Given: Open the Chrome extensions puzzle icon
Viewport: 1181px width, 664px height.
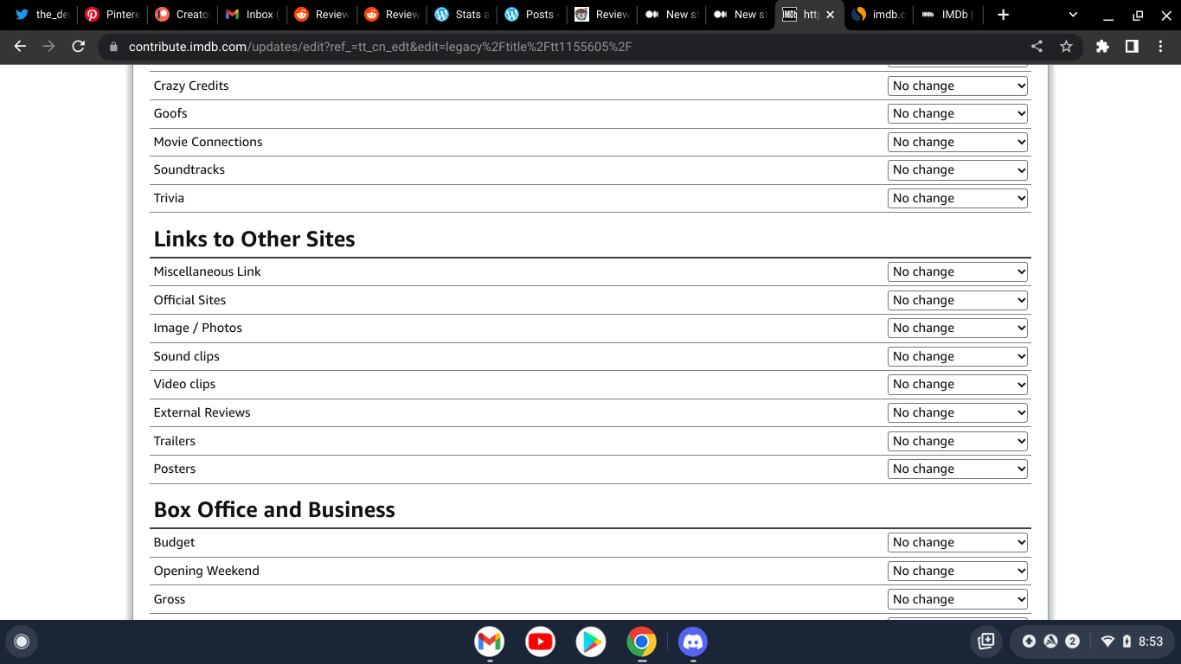Looking at the screenshot, I should [1102, 47].
